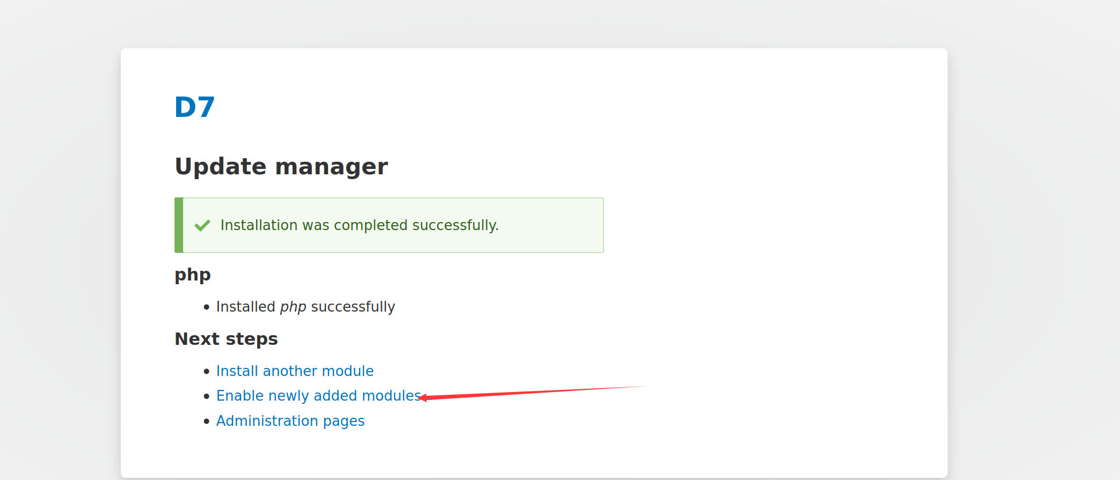Viewport: 1120px width, 480px height.
Task: Click the green success checkmark icon
Action: (202, 225)
